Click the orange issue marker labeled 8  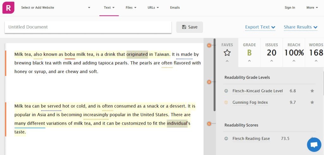tap(209, 82)
